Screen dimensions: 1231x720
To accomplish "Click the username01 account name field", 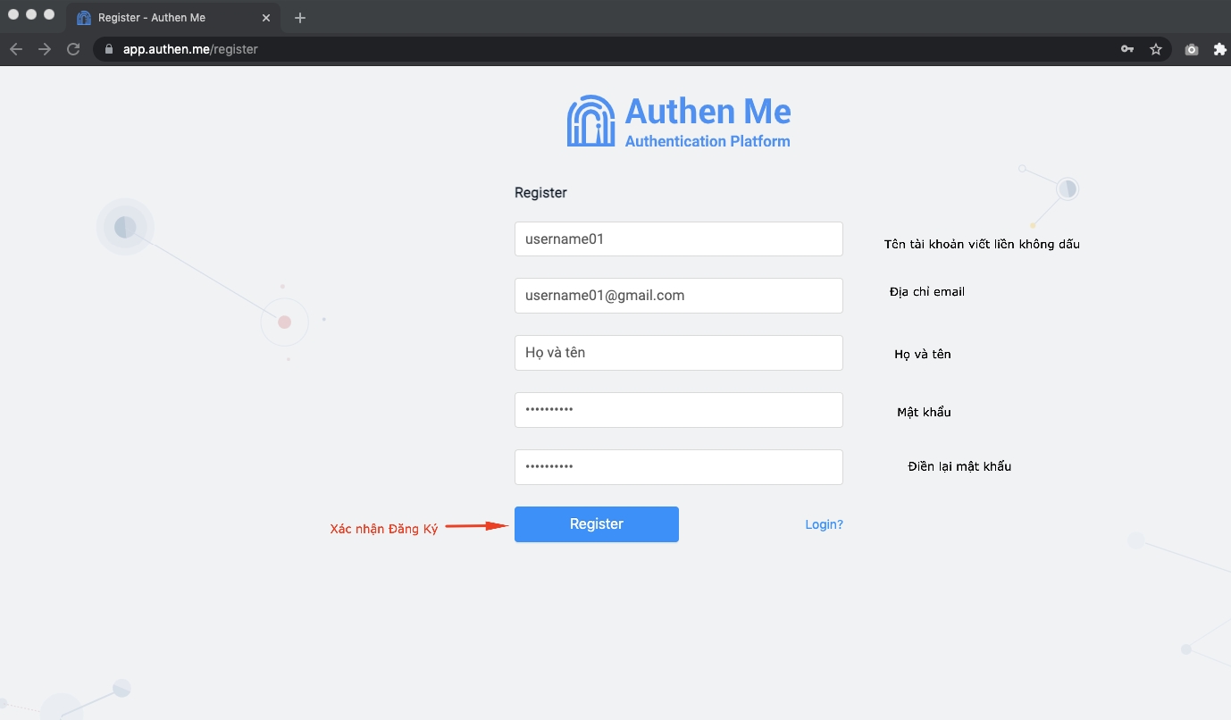I will coord(678,239).
